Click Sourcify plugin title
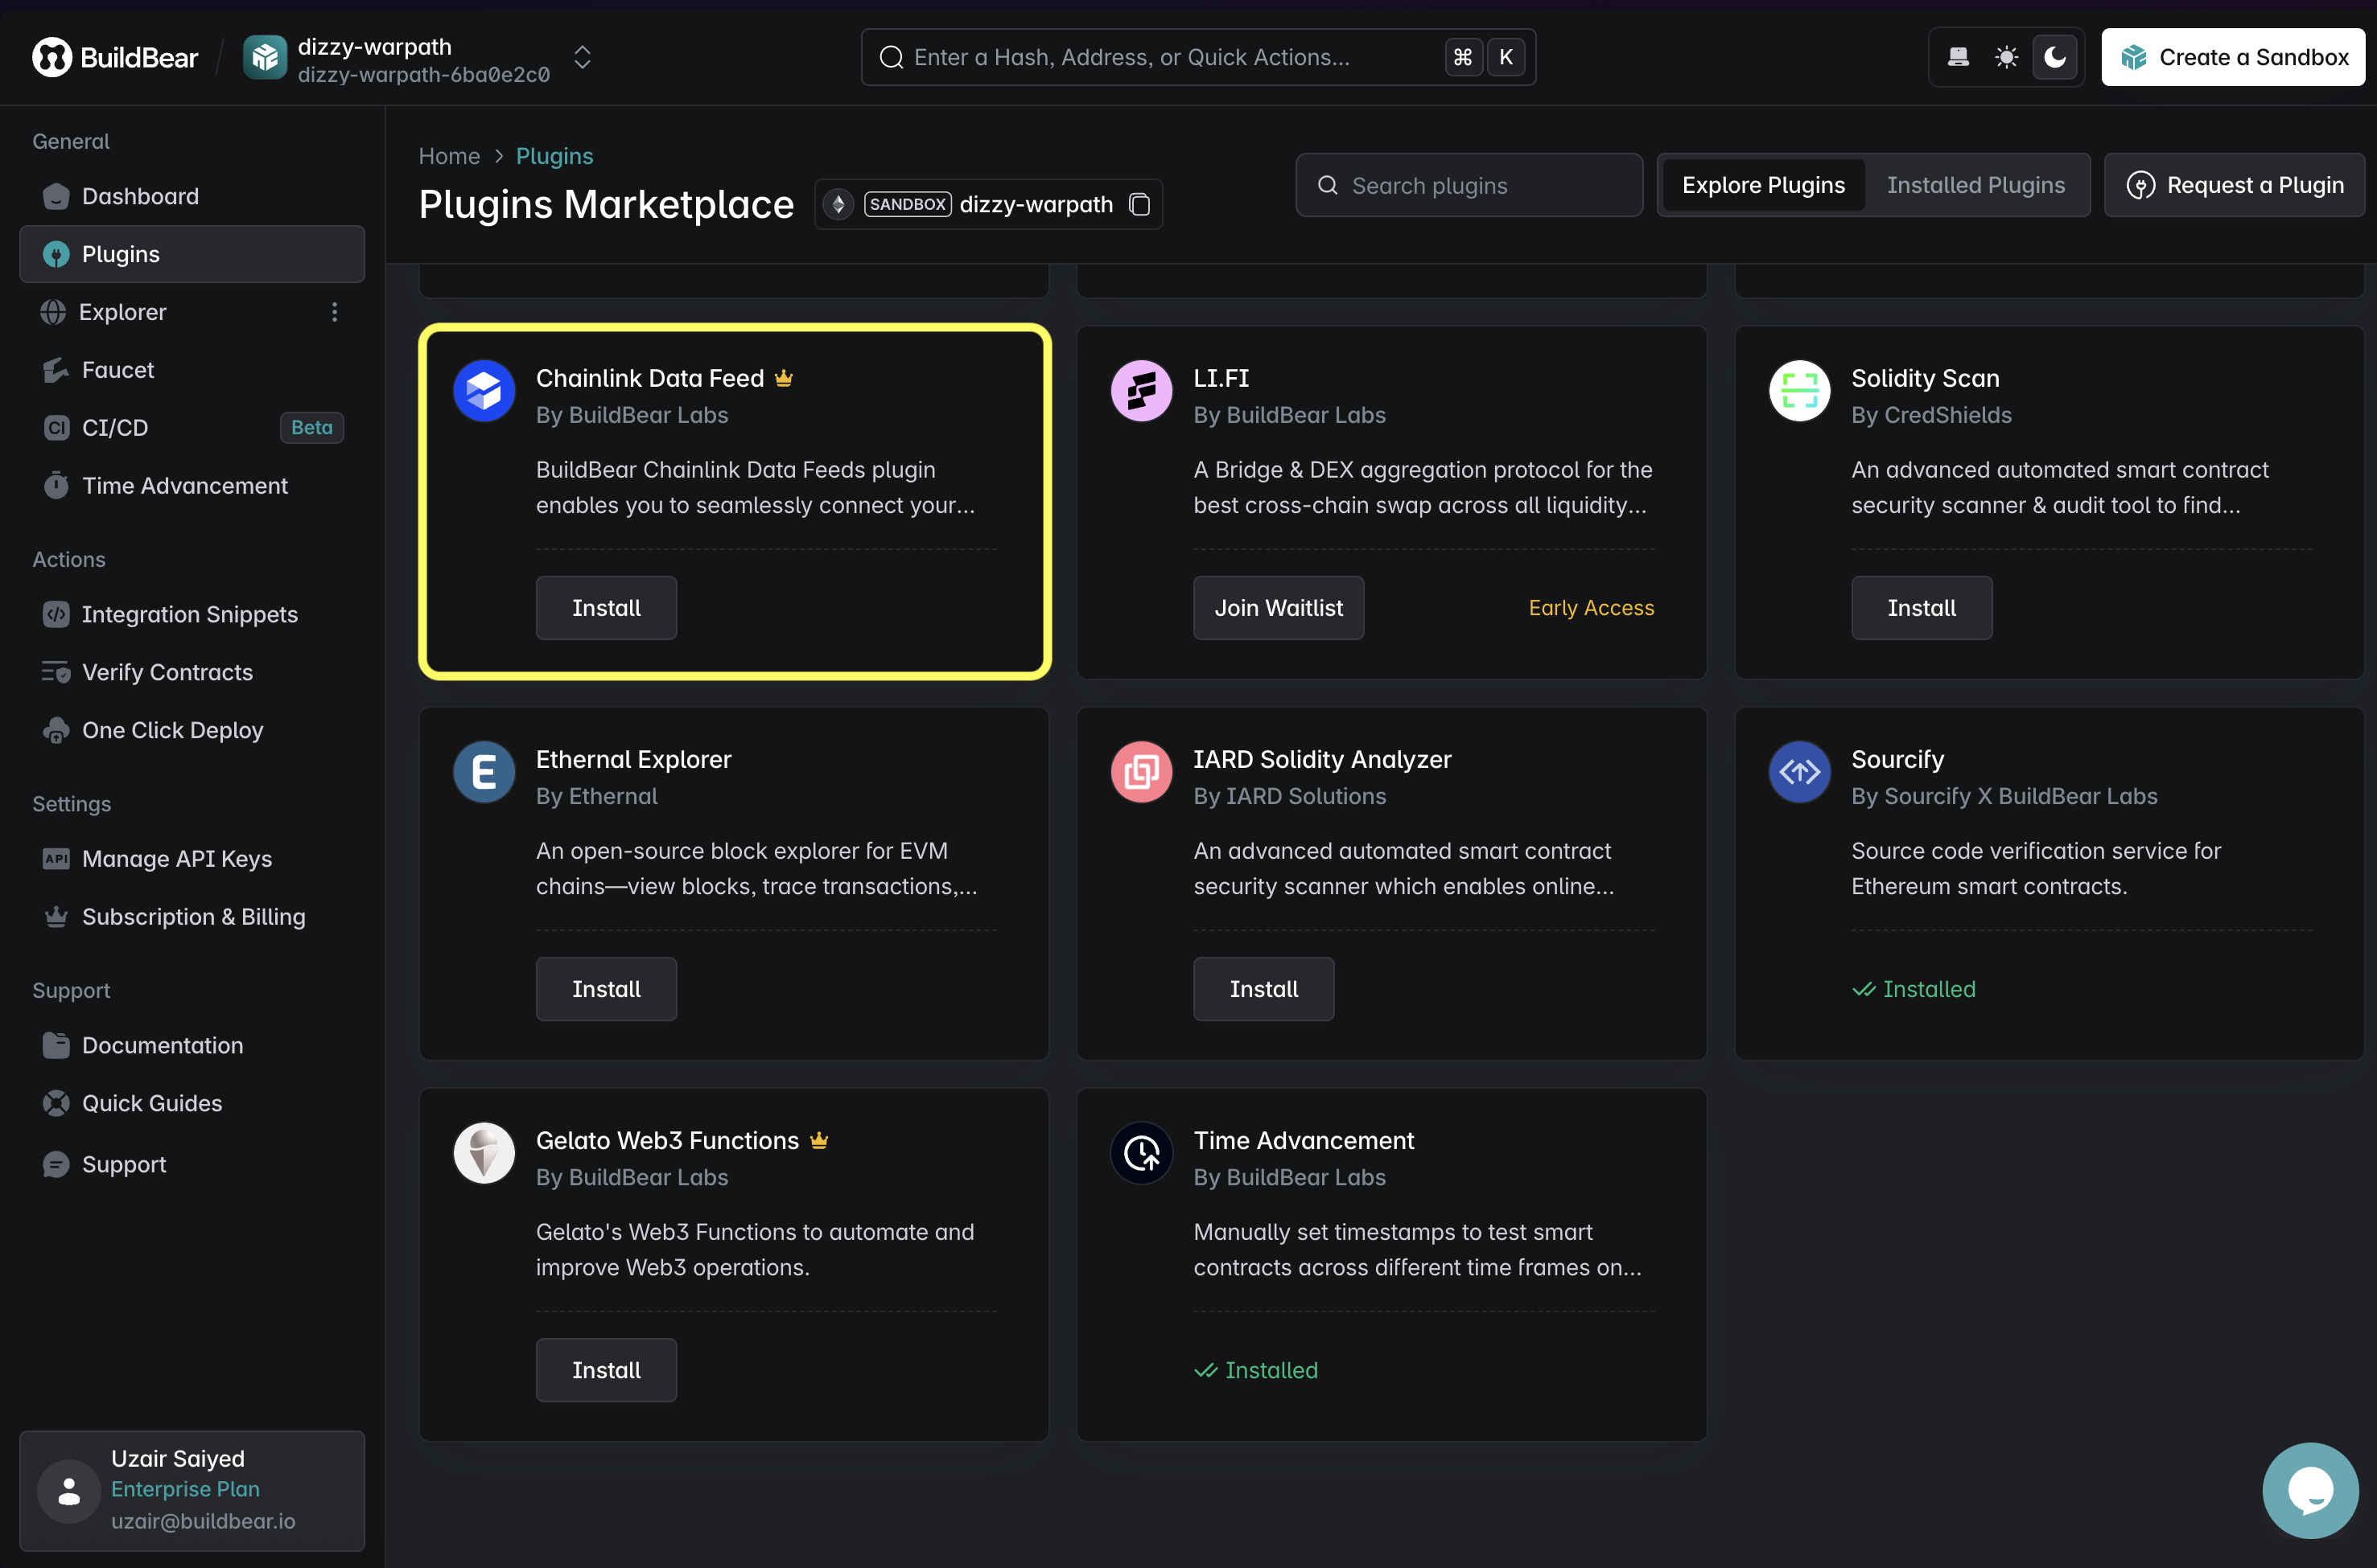 [x=1897, y=759]
